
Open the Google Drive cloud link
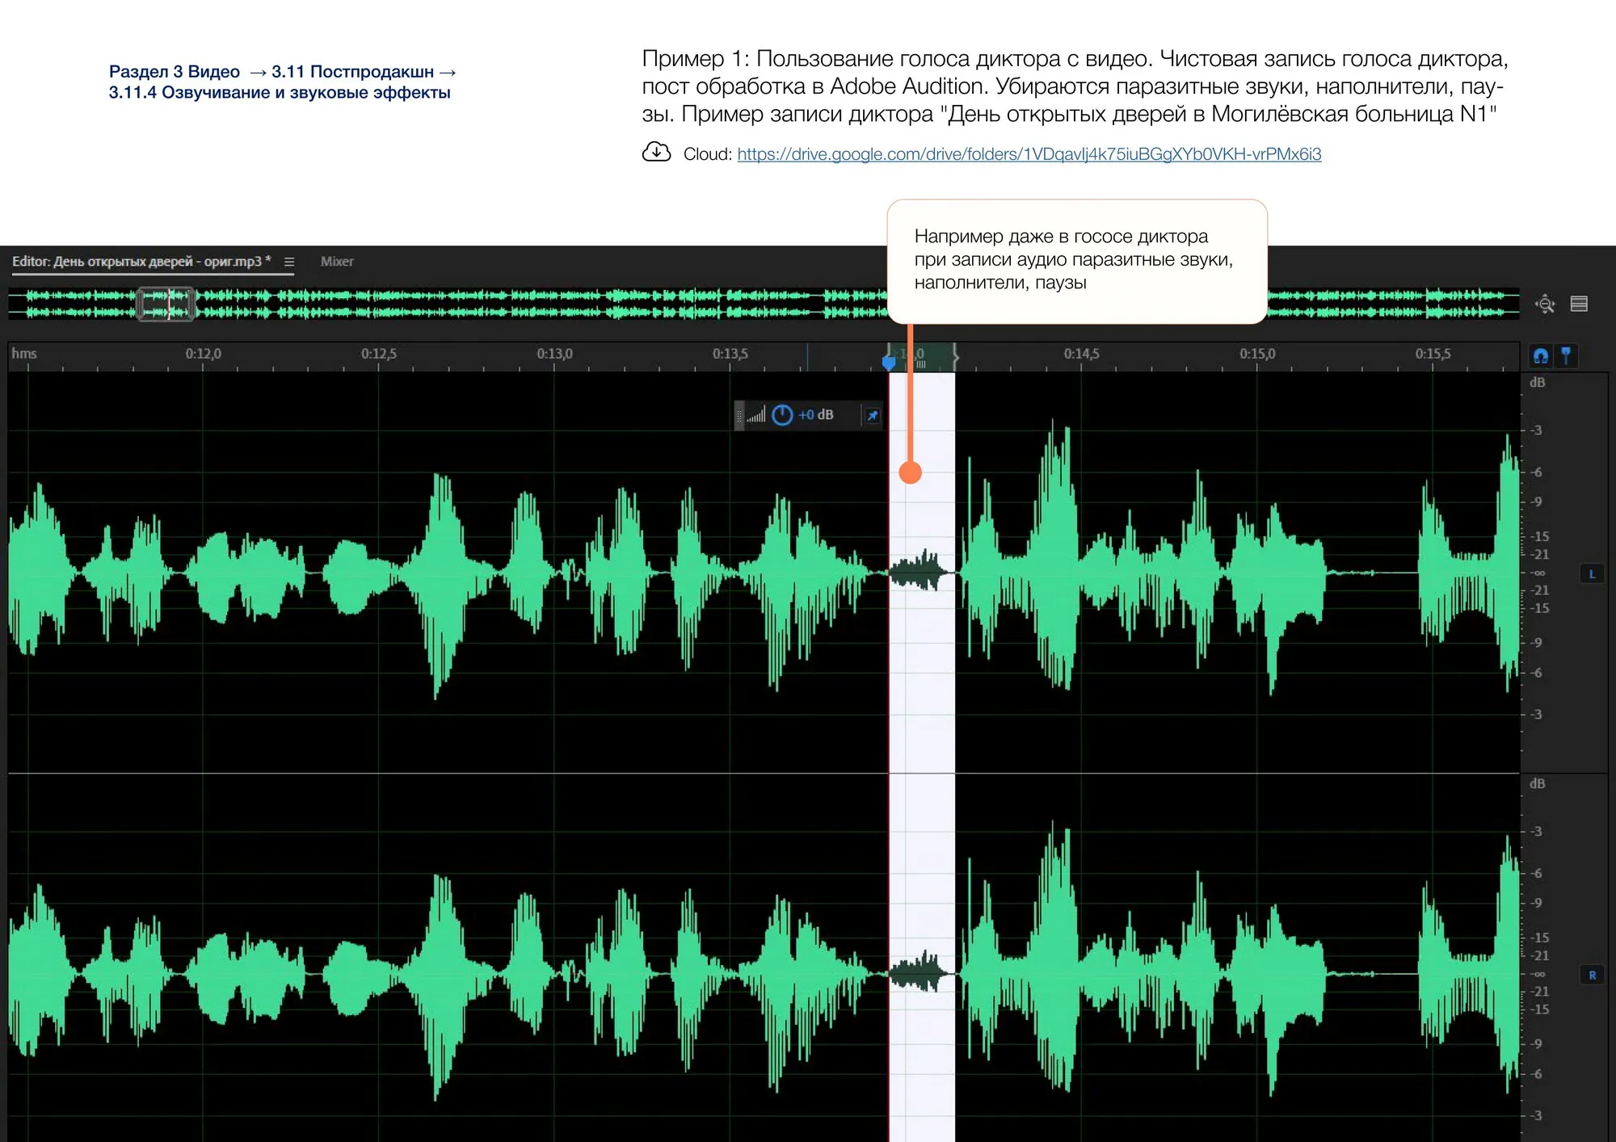[x=1029, y=154]
